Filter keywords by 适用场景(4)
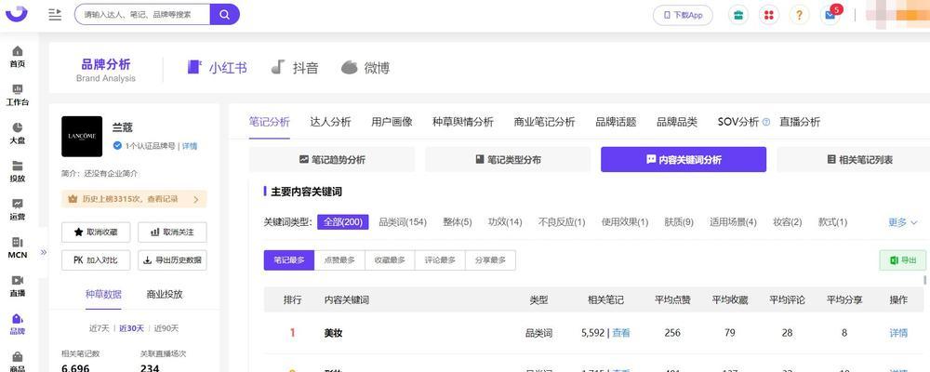This screenshot has height=372, width=930. tap(733, 222)
